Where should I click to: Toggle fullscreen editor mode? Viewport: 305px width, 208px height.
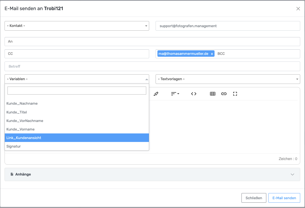coord(235,94)
